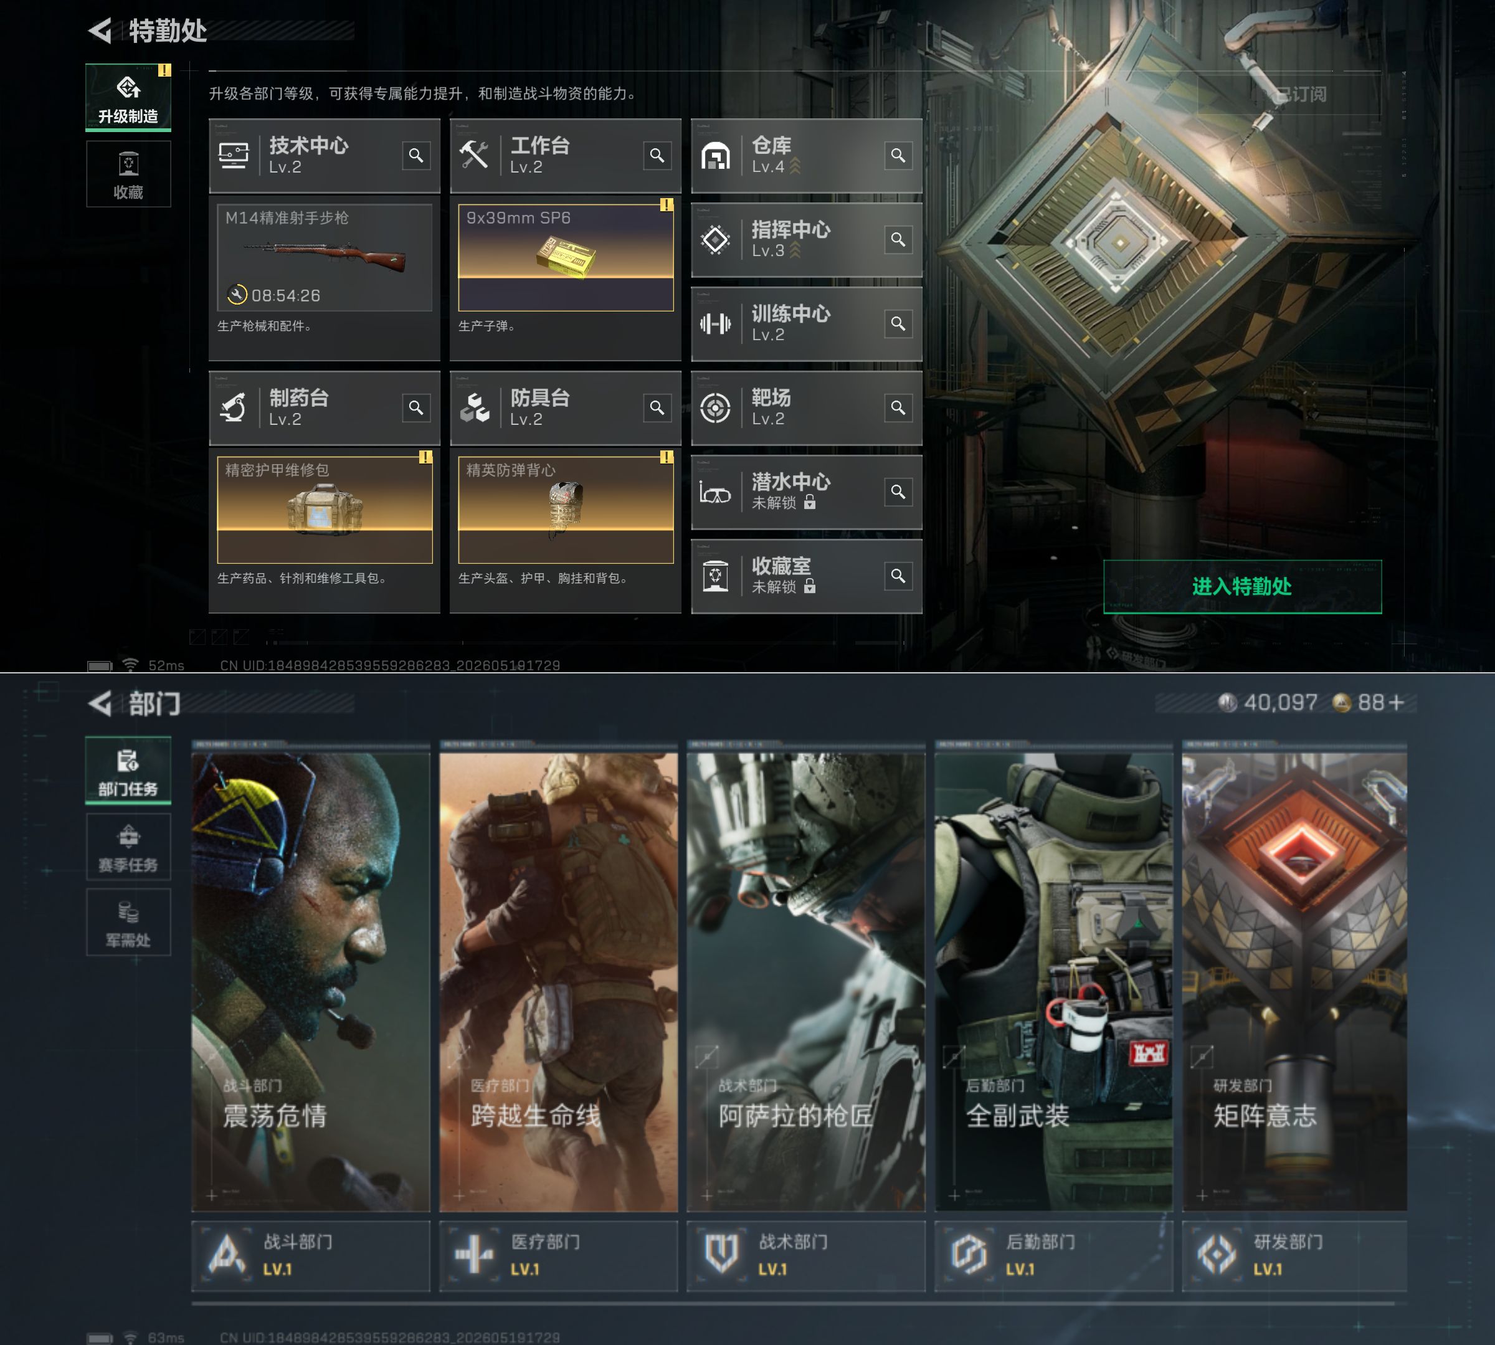Click the 医疗部门 cross icon
This screenshot has height=1345, width=1495.
[x=475, y=1255]
